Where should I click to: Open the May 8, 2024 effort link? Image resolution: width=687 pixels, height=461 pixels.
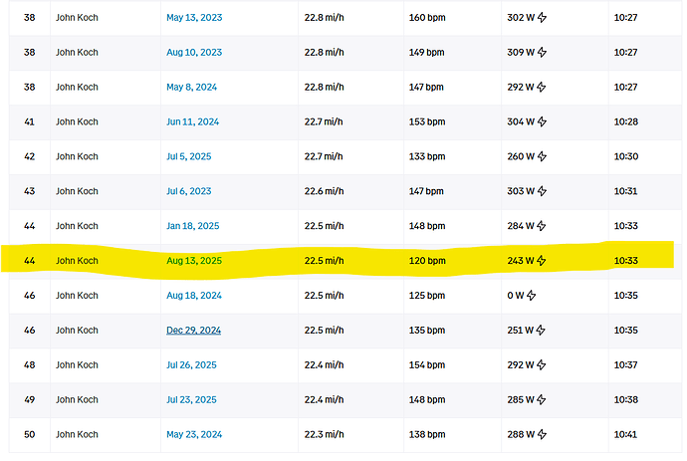pyautogui.click(x=191, y=87)
